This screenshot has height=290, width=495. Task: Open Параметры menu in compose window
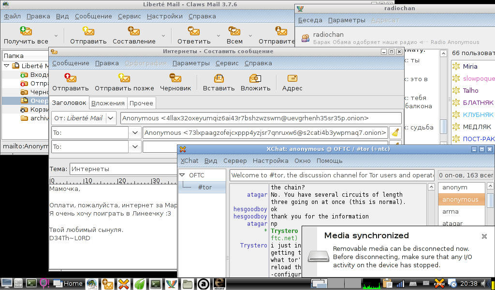191,63
